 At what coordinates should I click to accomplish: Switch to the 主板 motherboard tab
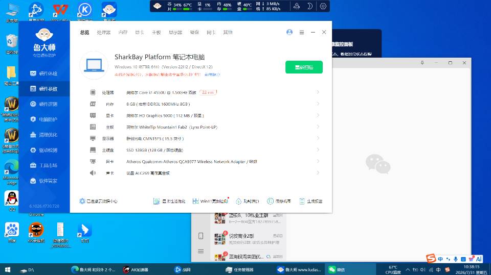(157, 33)
